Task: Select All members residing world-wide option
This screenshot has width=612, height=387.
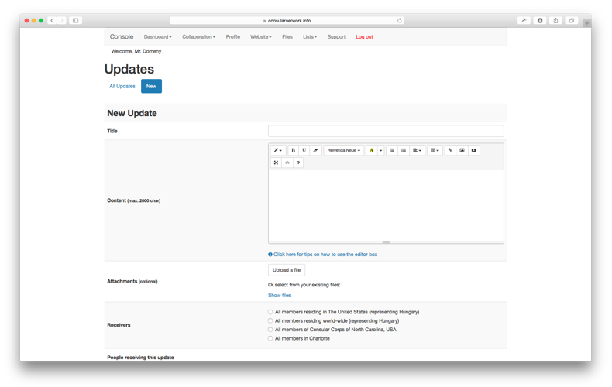Action: (x=270, y=320)
